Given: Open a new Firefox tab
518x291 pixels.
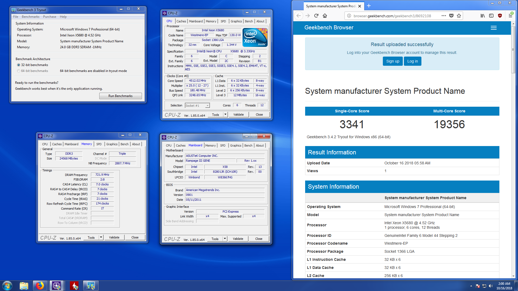Looking at the screenshot, I should [369, 6].
